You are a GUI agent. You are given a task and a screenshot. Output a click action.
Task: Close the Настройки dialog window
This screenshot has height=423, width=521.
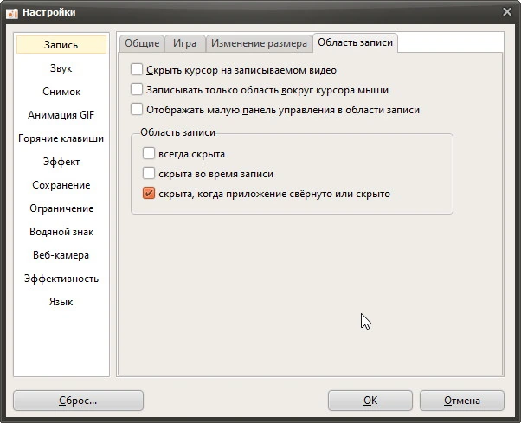coord(507,12)
